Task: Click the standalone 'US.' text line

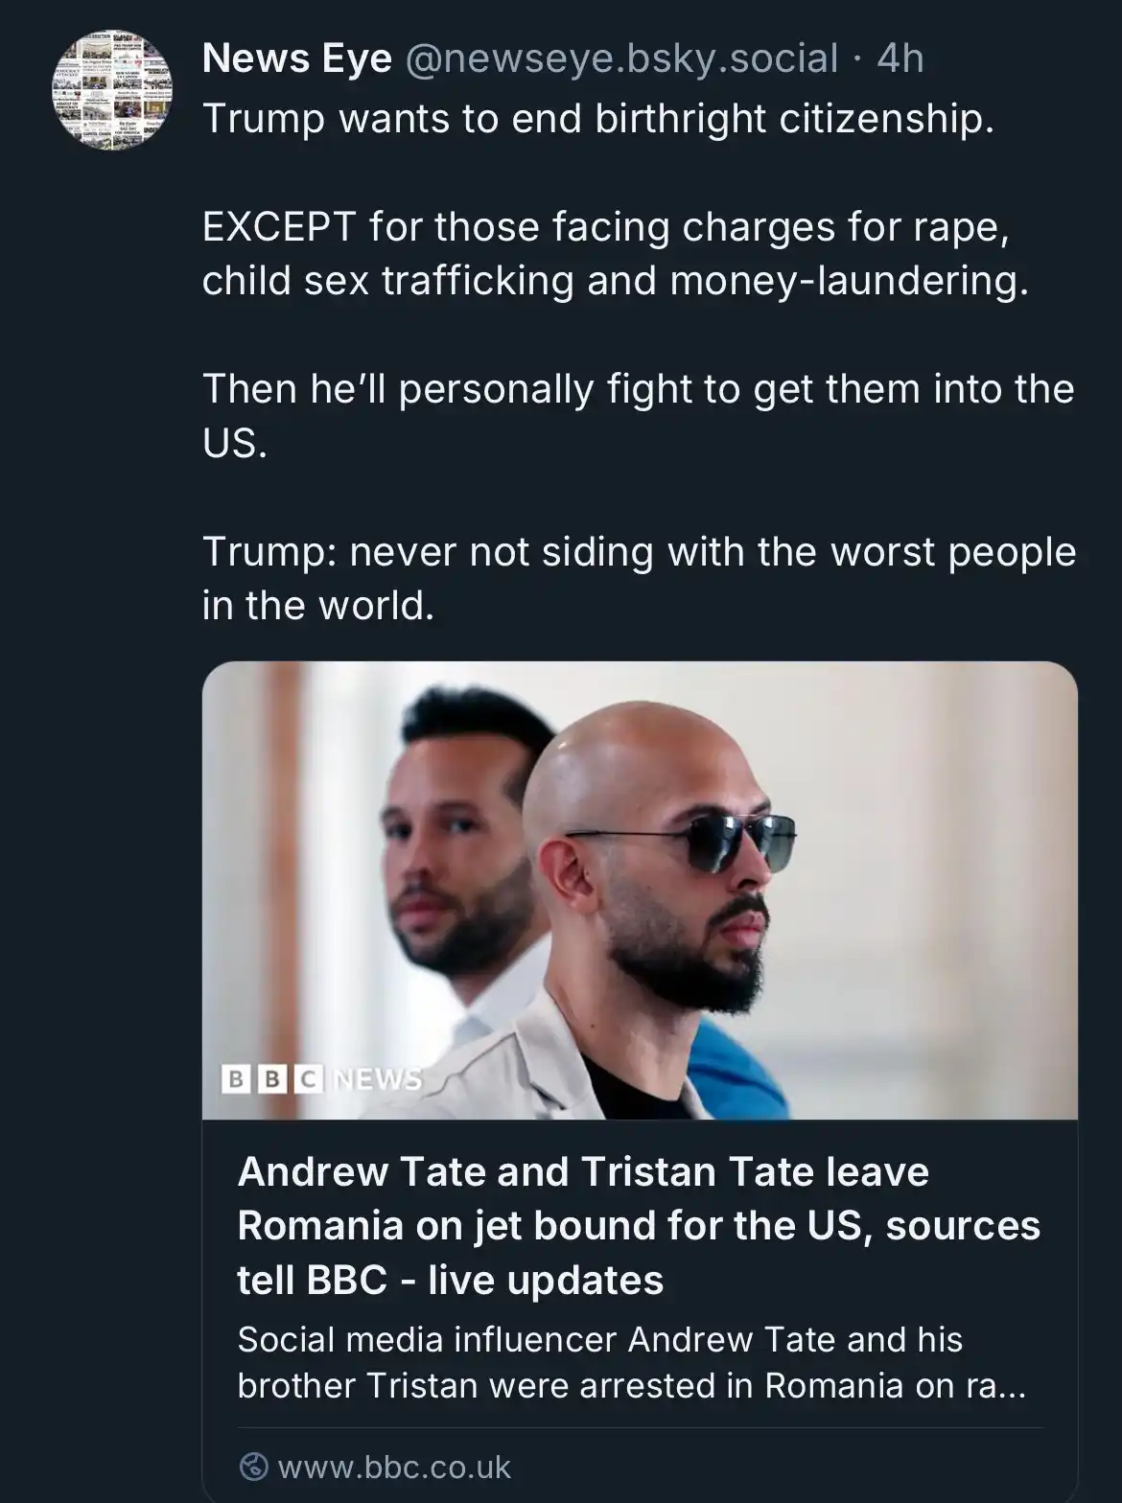Action: click(x=235, y=444)
